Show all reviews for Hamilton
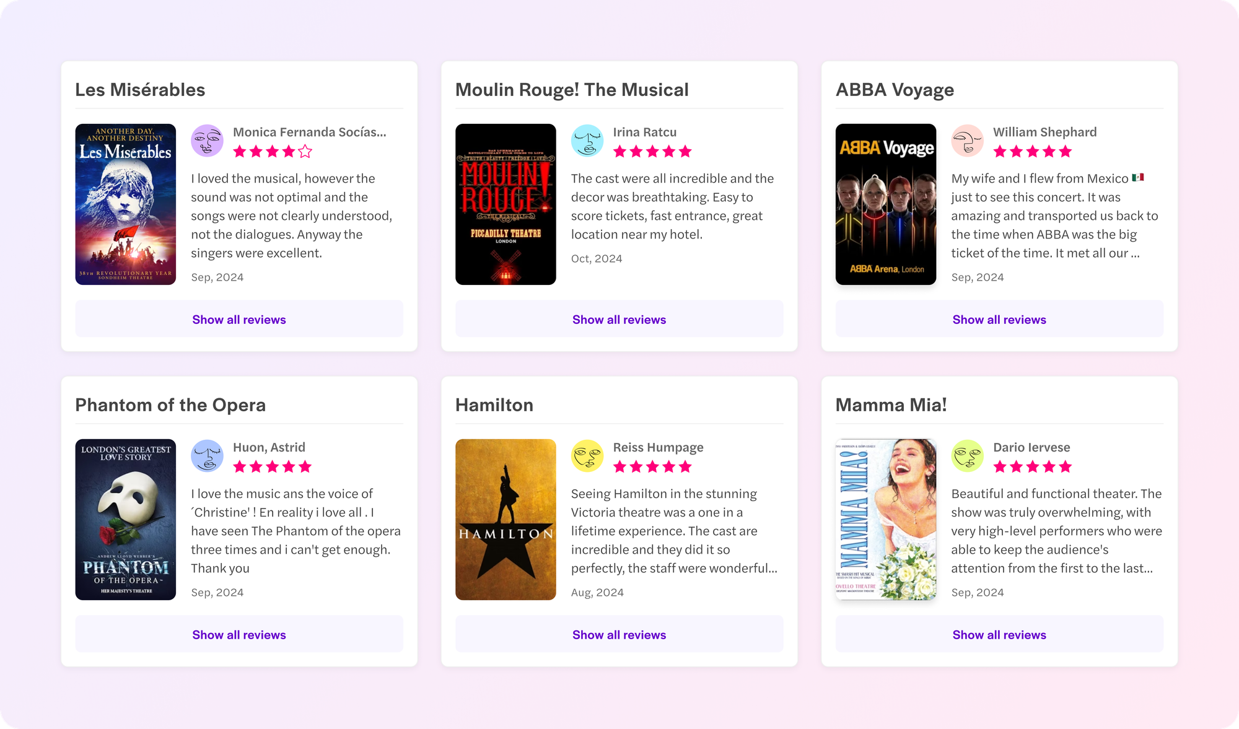This screenshot has width=1239, height=729. tap(619, 634)
